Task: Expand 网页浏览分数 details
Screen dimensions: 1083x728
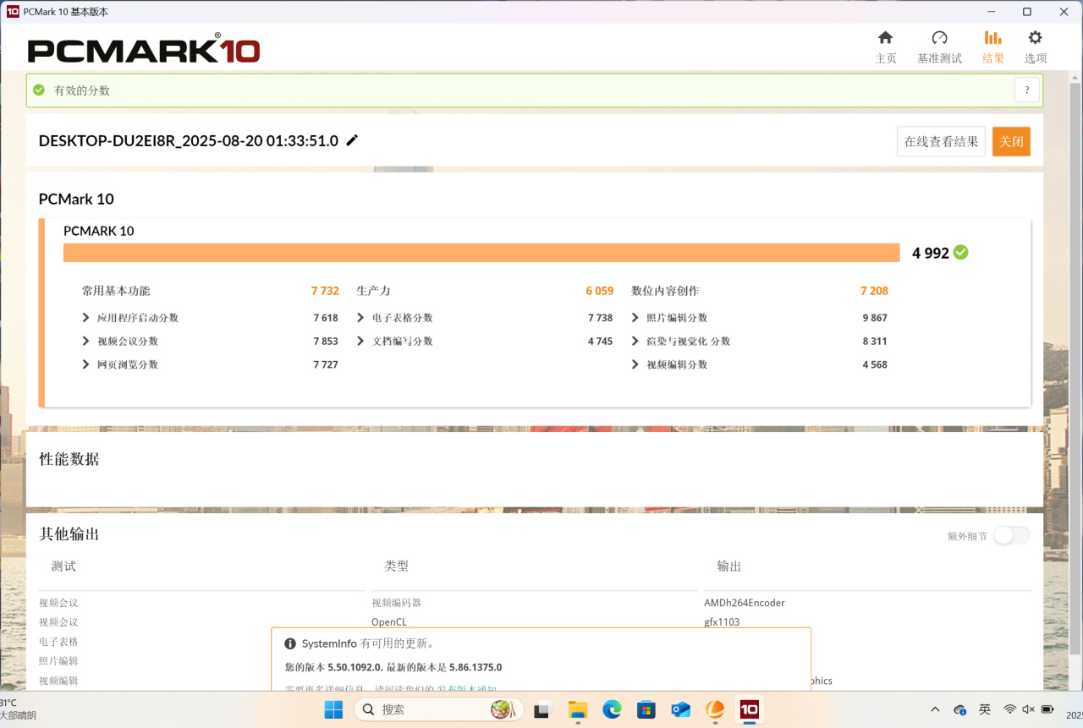Action: coord(86,364)
